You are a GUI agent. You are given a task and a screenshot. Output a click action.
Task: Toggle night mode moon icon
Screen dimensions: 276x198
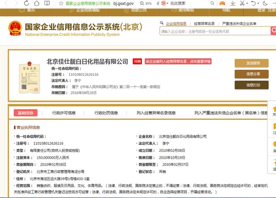pos(265,3)
